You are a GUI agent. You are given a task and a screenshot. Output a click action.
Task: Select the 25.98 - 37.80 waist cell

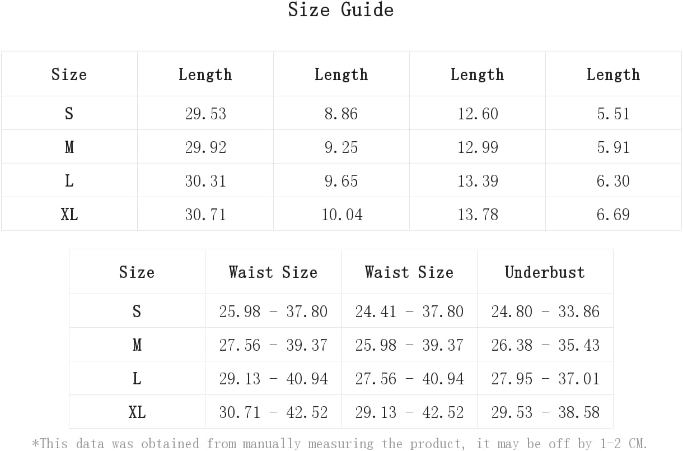tap(273, 311)
